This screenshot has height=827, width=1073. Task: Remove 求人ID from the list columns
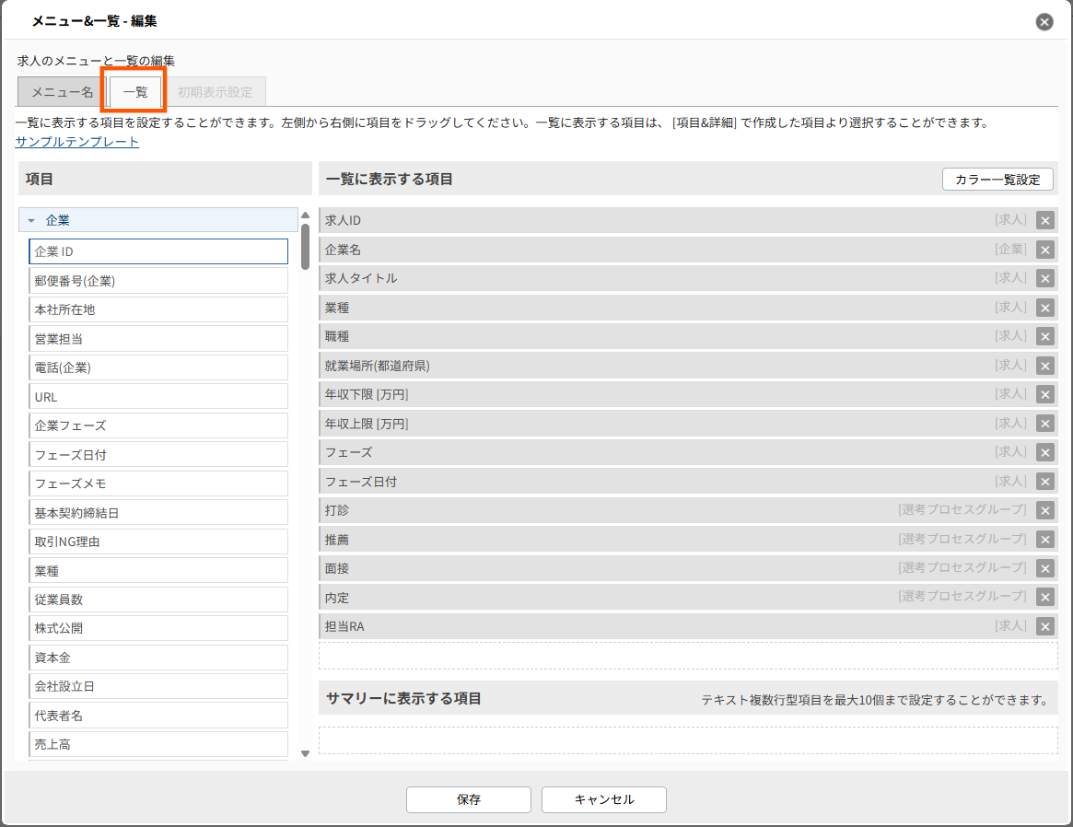1044,220
